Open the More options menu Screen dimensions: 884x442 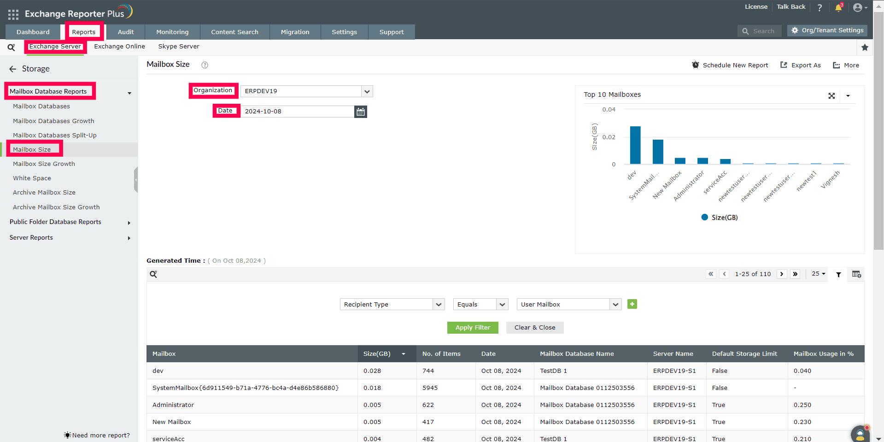coord(846,65)
